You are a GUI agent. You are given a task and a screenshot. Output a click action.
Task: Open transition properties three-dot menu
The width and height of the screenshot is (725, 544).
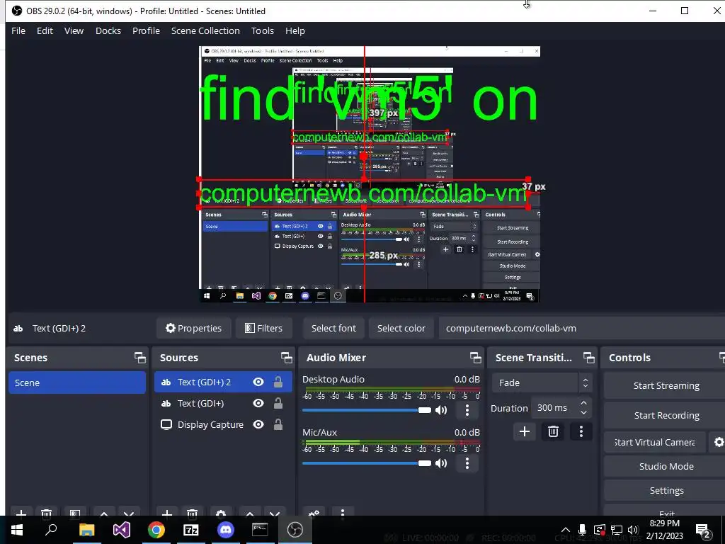581,431
